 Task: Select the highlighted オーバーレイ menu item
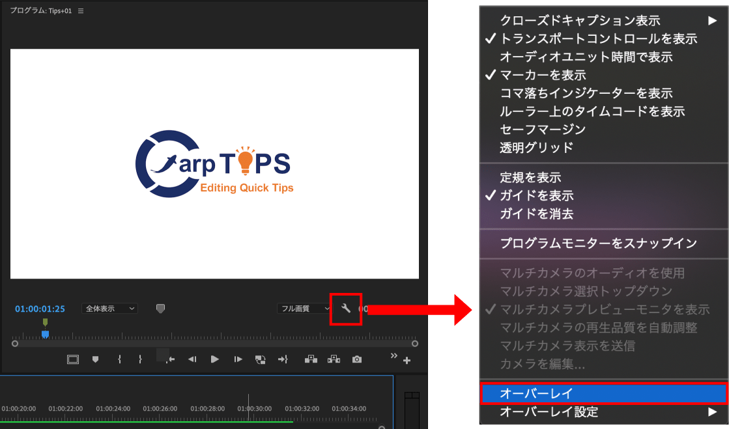(x=603, y=394)
